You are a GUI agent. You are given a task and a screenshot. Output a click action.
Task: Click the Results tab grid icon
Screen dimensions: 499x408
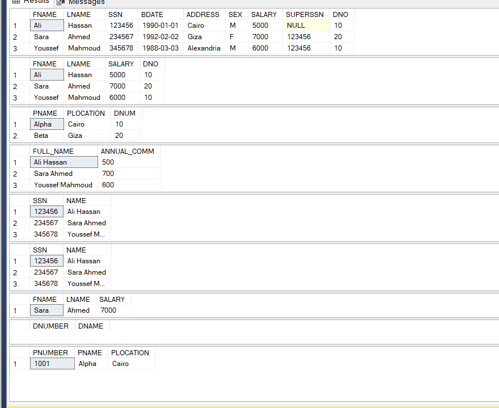click(x=16, y=2)
